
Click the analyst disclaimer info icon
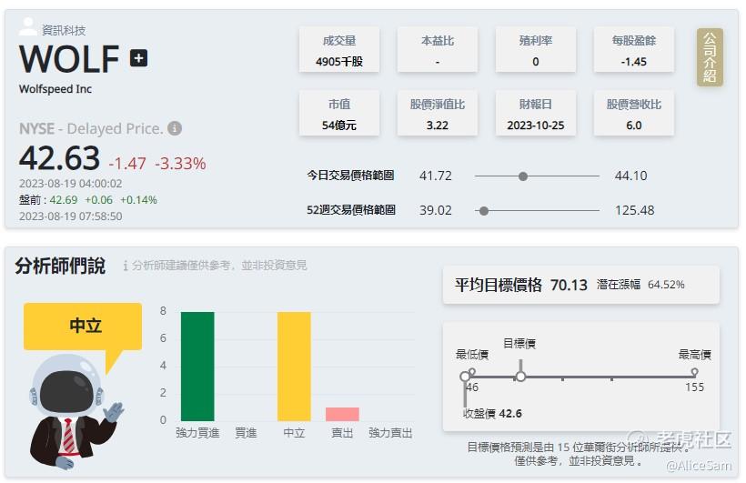coord(126,266)
